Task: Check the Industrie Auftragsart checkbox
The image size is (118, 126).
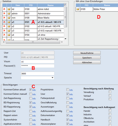Action: pyautogui.click(x=110, y=114)
